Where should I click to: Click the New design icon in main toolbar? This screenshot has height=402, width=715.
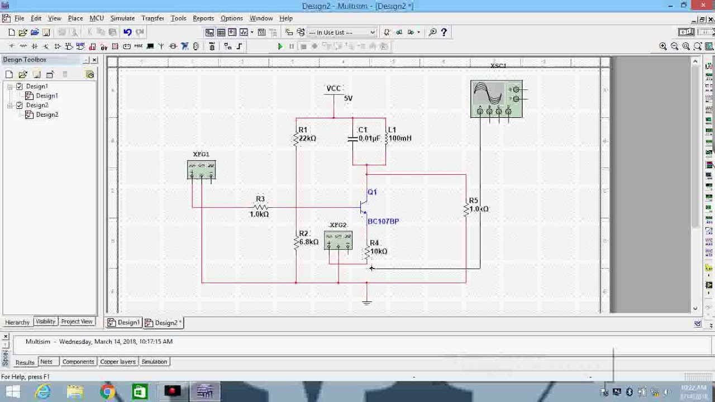12,32
